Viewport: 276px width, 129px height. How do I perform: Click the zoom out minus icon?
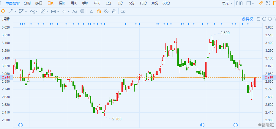click(264, 19)
